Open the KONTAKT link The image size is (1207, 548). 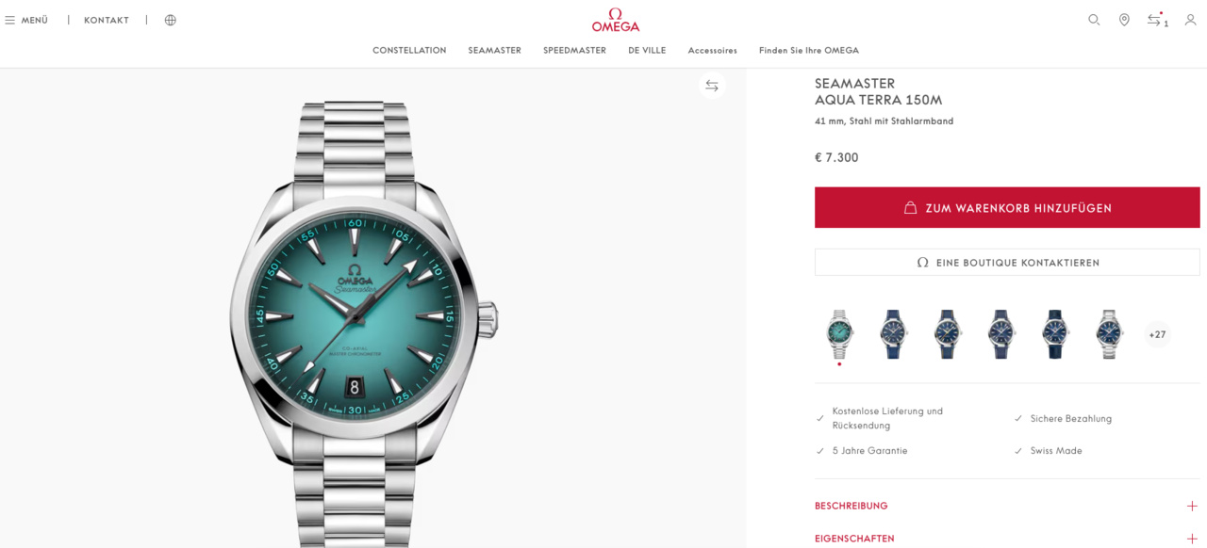(x=107, y=20)
